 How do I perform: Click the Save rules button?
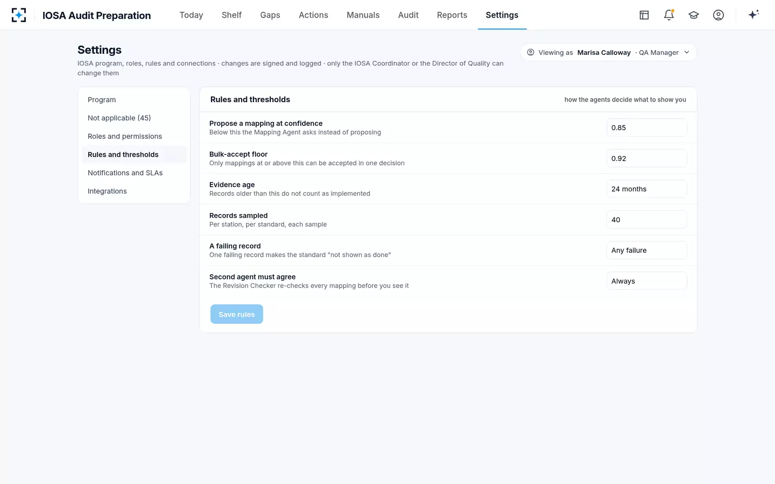(237, 315)
